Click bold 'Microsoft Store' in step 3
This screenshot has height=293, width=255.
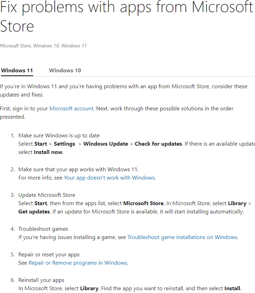point(143,203)
